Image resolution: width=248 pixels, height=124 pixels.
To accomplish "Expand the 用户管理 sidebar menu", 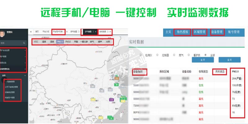I will tap(12, 57).
